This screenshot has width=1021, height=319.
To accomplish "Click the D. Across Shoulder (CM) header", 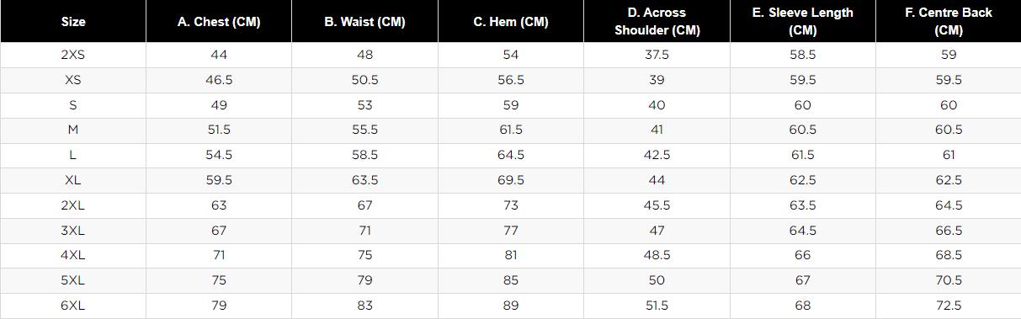I will [657, 22].
